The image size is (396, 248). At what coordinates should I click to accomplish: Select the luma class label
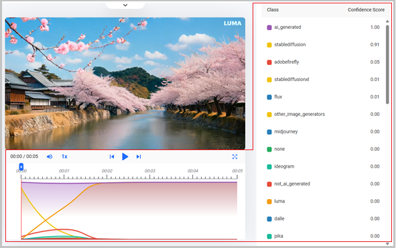[x=279, y=201]
